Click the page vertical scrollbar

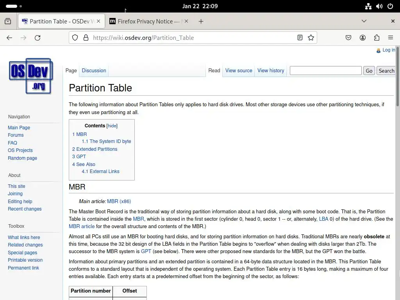(397, 77)
